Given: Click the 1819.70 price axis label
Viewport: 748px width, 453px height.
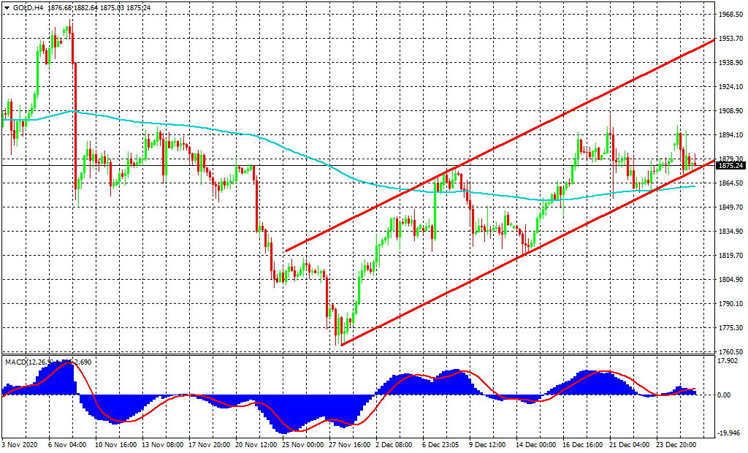Looking at the screenshot, I should click(x=730, y=256).
